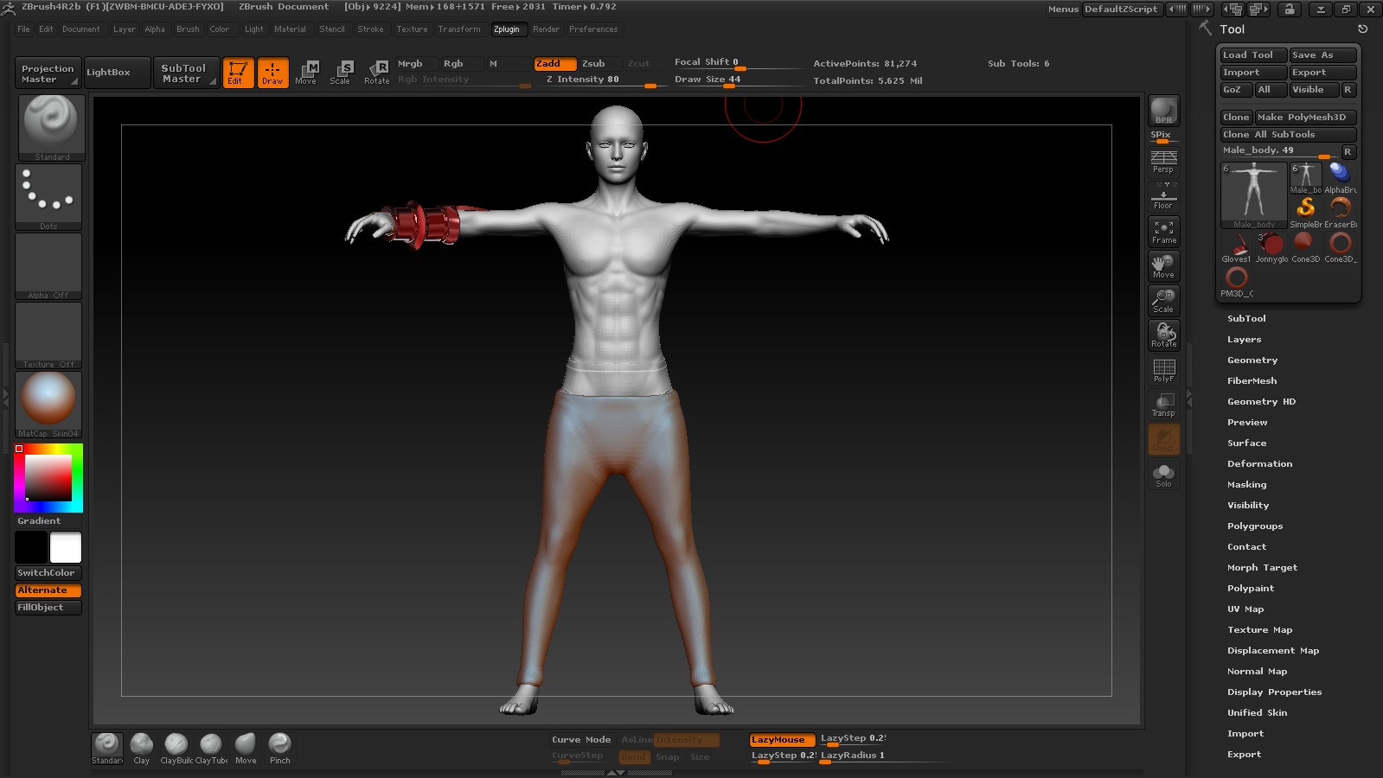Click the Scale zoom icon on right shelf
The height and width of the screenshot is (778, 1383).
(x=1163, y=300)
